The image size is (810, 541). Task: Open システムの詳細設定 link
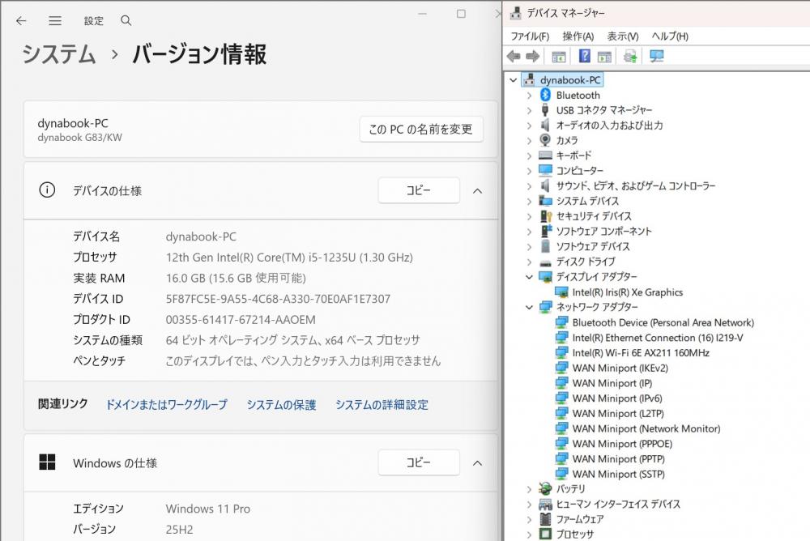382,404
